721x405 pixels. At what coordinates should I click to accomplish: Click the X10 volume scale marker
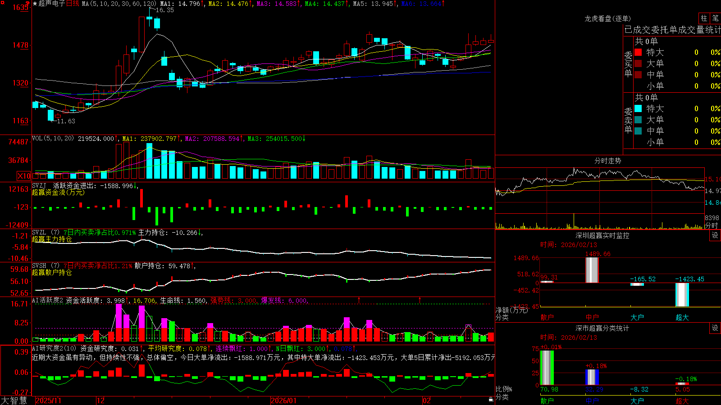click(24, 176)
